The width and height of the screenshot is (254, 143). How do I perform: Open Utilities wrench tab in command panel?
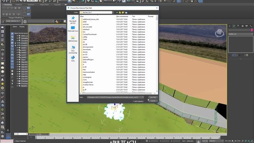click(x=251, y=26)
